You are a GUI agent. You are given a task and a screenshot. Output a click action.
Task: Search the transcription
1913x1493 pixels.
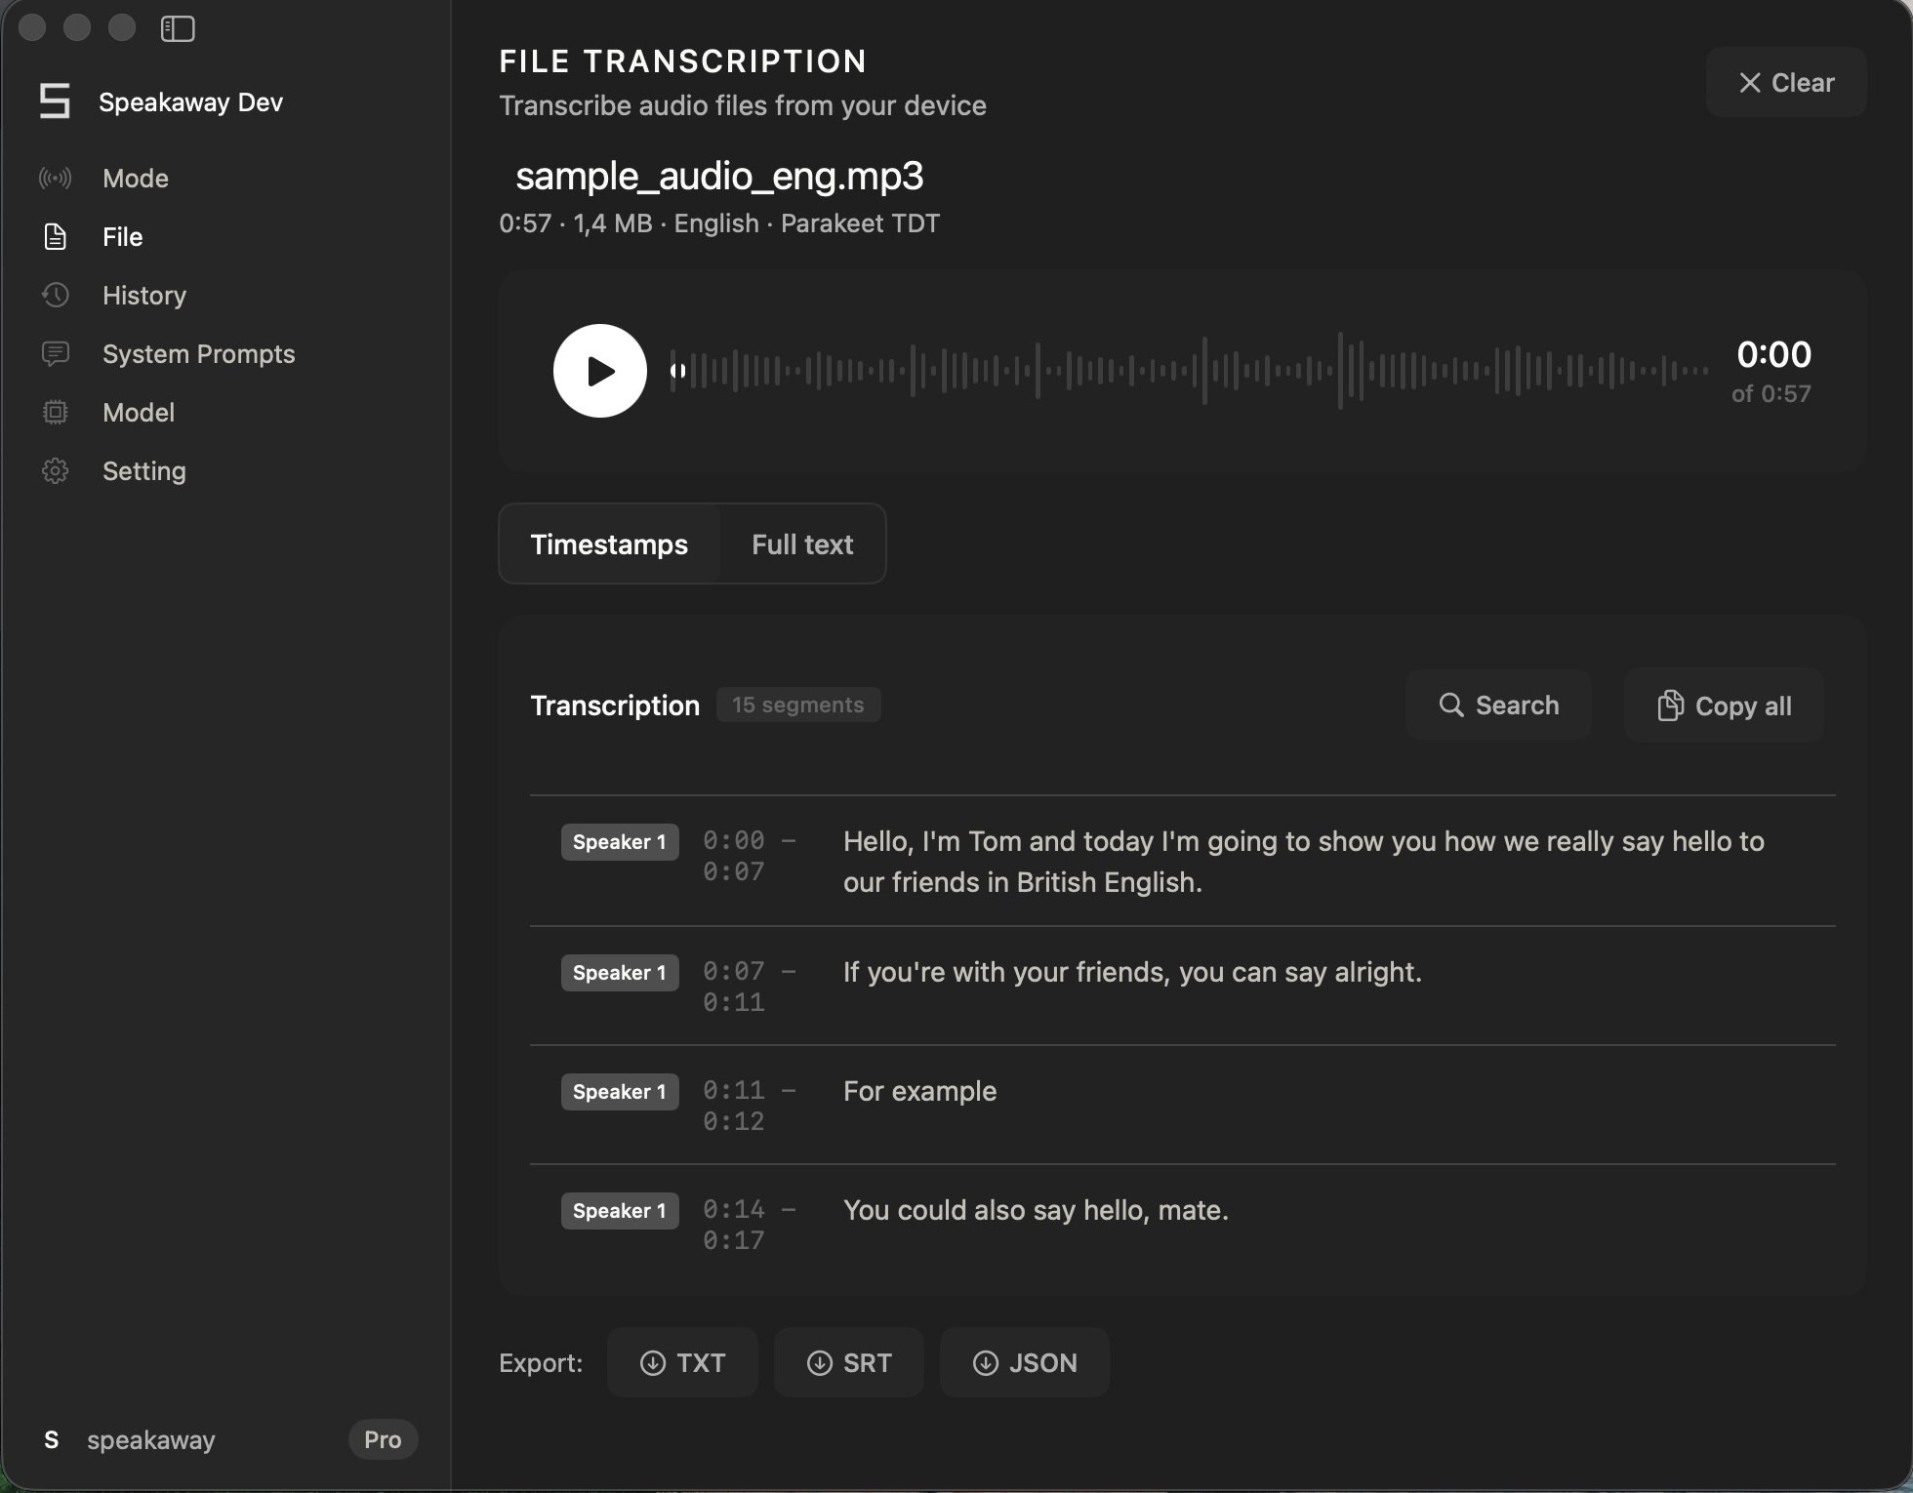point(1498,706)
